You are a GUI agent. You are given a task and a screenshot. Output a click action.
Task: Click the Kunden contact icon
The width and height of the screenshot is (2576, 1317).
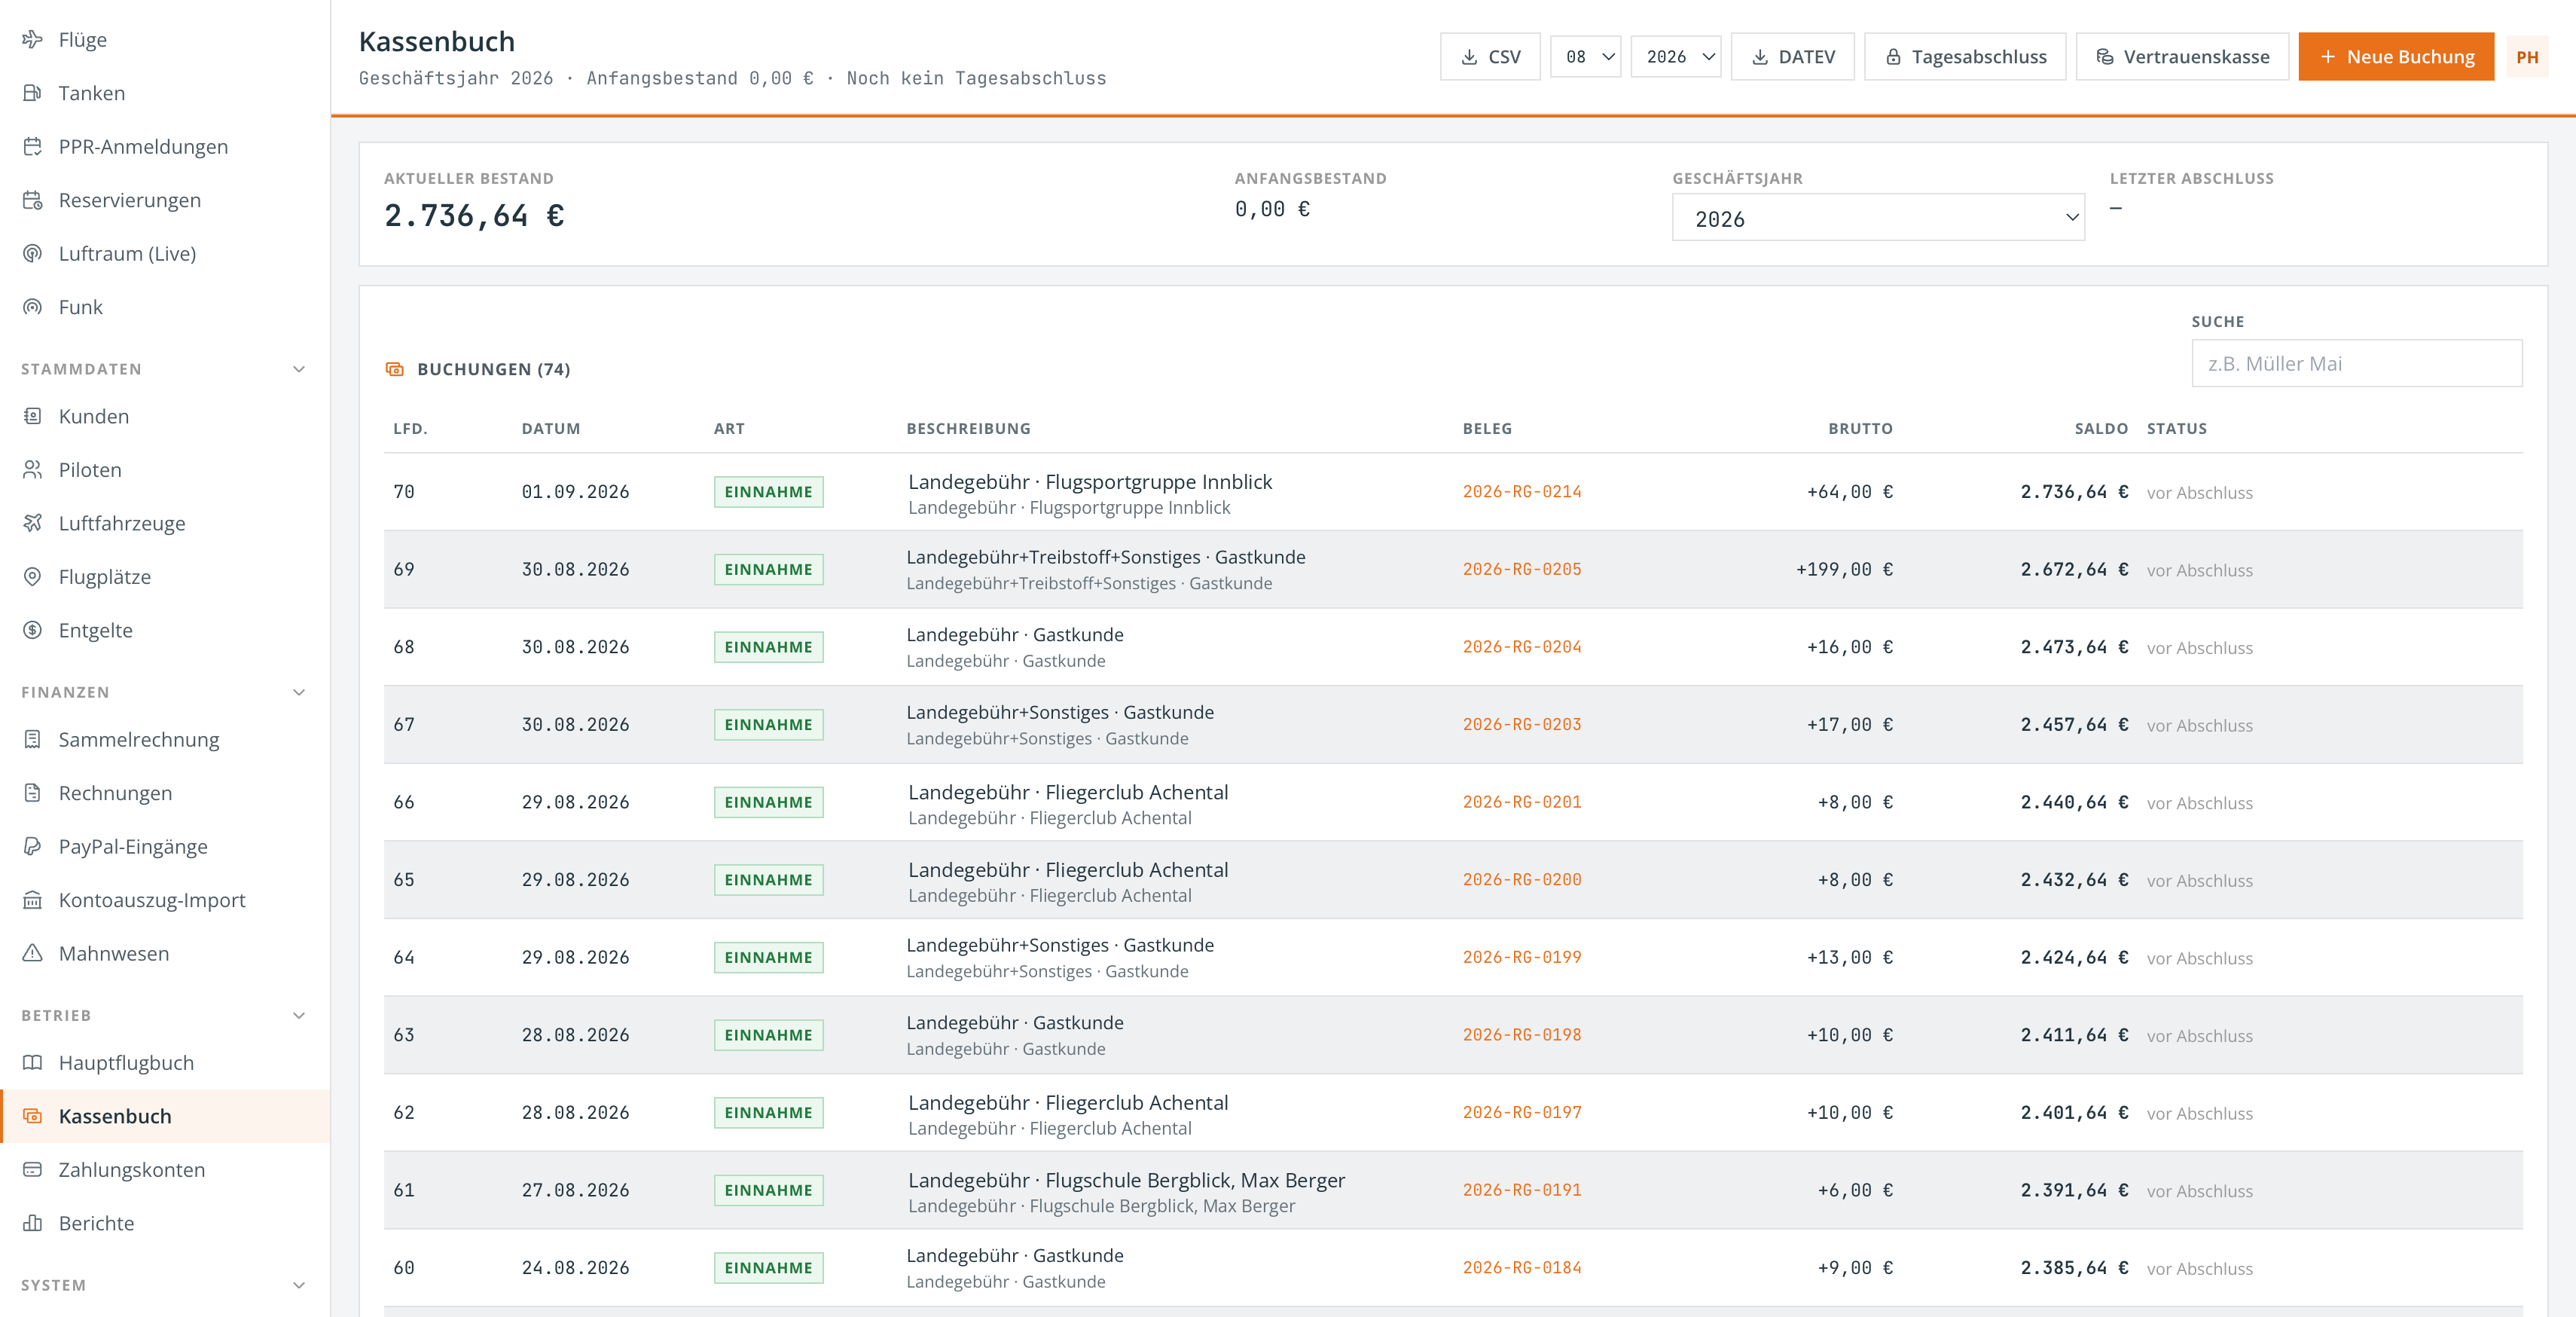[33, 416]
